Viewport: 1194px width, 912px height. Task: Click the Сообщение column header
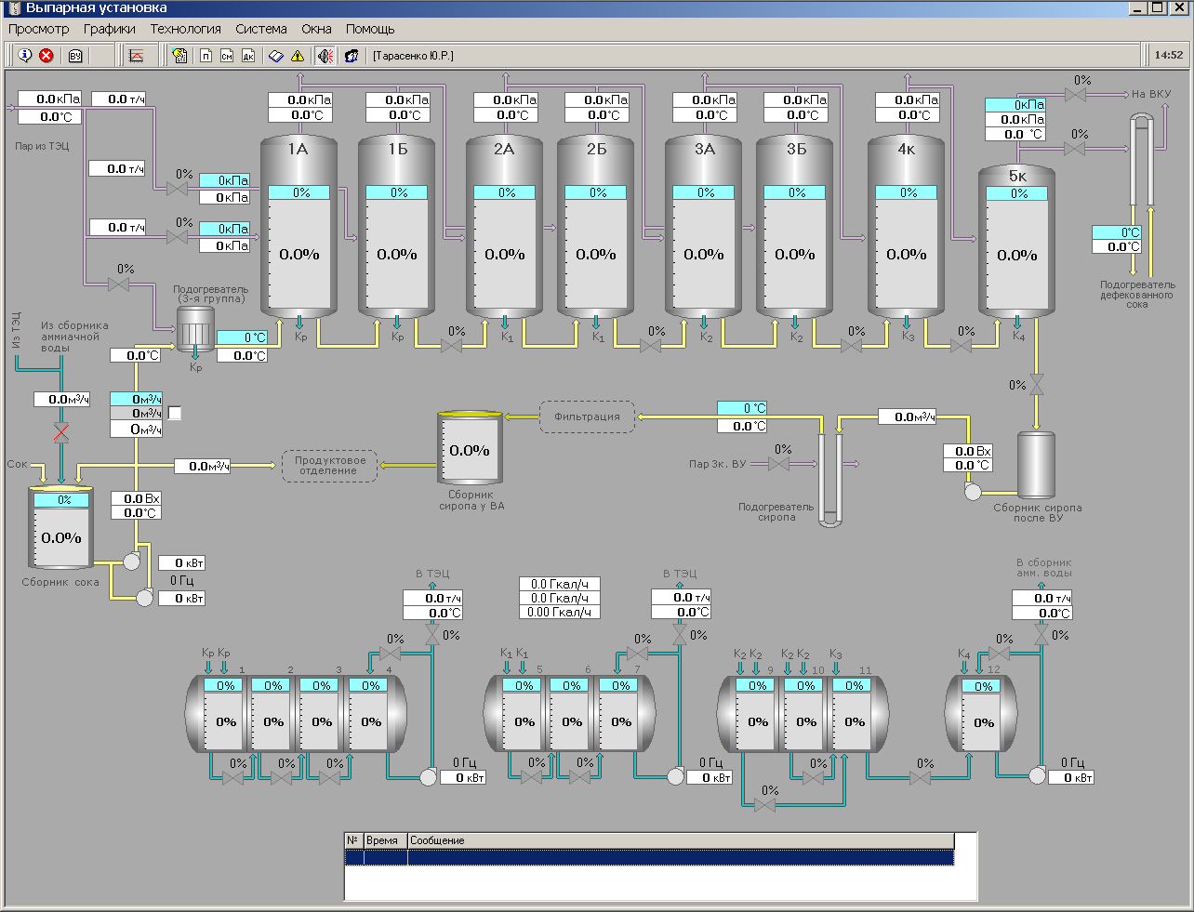pyautogui.click(x=681, y=840)
